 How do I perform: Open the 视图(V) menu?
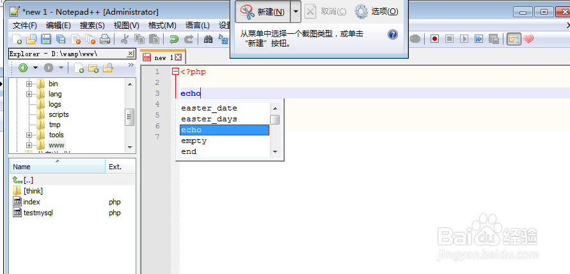127,26
